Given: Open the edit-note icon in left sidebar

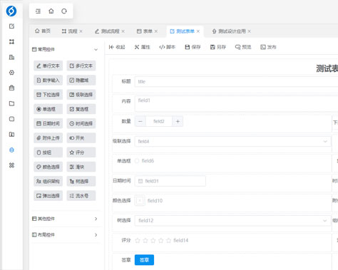Looking at the screenshot, I should pos(11,26).
